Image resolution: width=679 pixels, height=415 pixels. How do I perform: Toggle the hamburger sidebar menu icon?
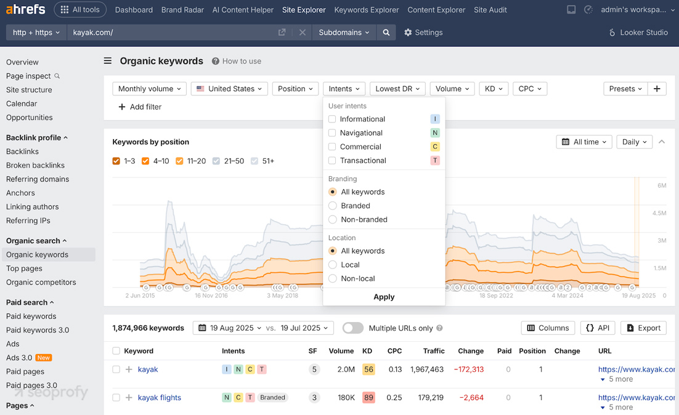click(108, 61)
